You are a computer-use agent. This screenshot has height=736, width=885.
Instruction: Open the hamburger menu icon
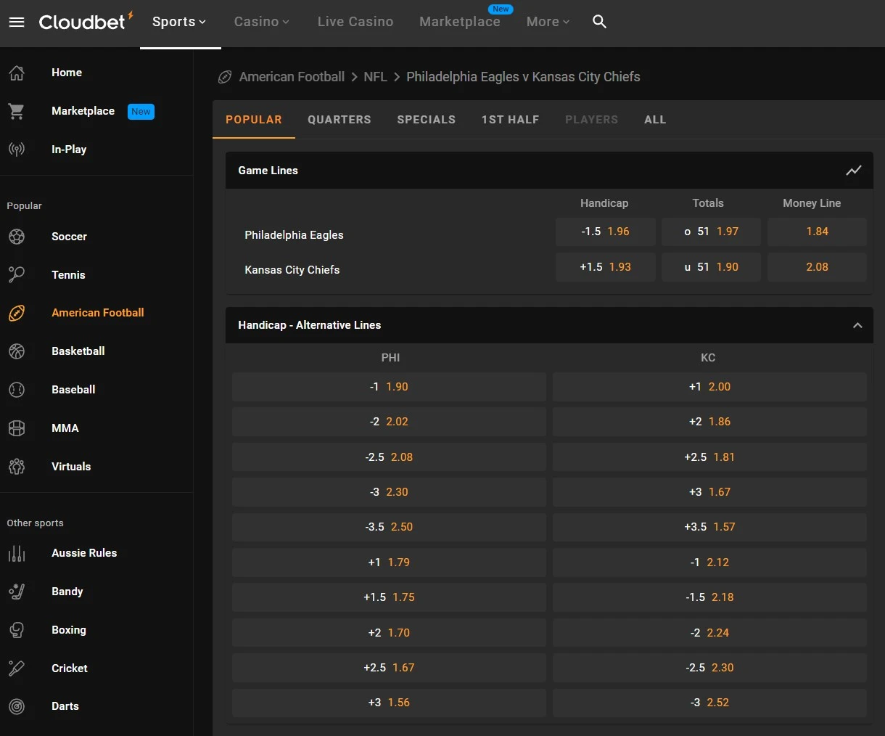[17, 22]
